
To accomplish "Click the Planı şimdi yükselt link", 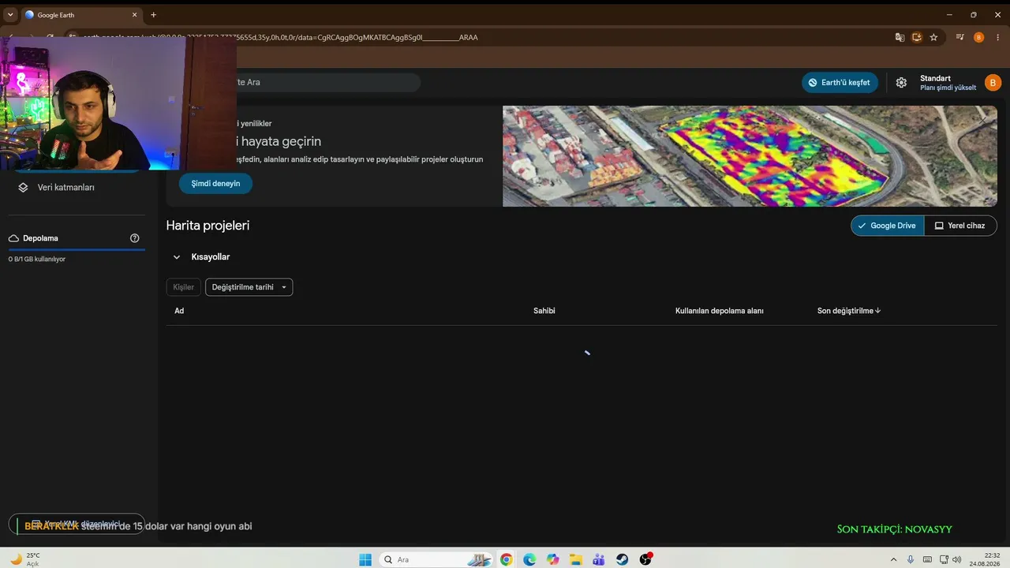I will pos(948,88).
